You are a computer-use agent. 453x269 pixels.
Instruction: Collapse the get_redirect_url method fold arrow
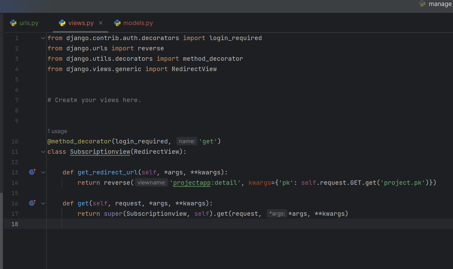(x=43, y=173)
